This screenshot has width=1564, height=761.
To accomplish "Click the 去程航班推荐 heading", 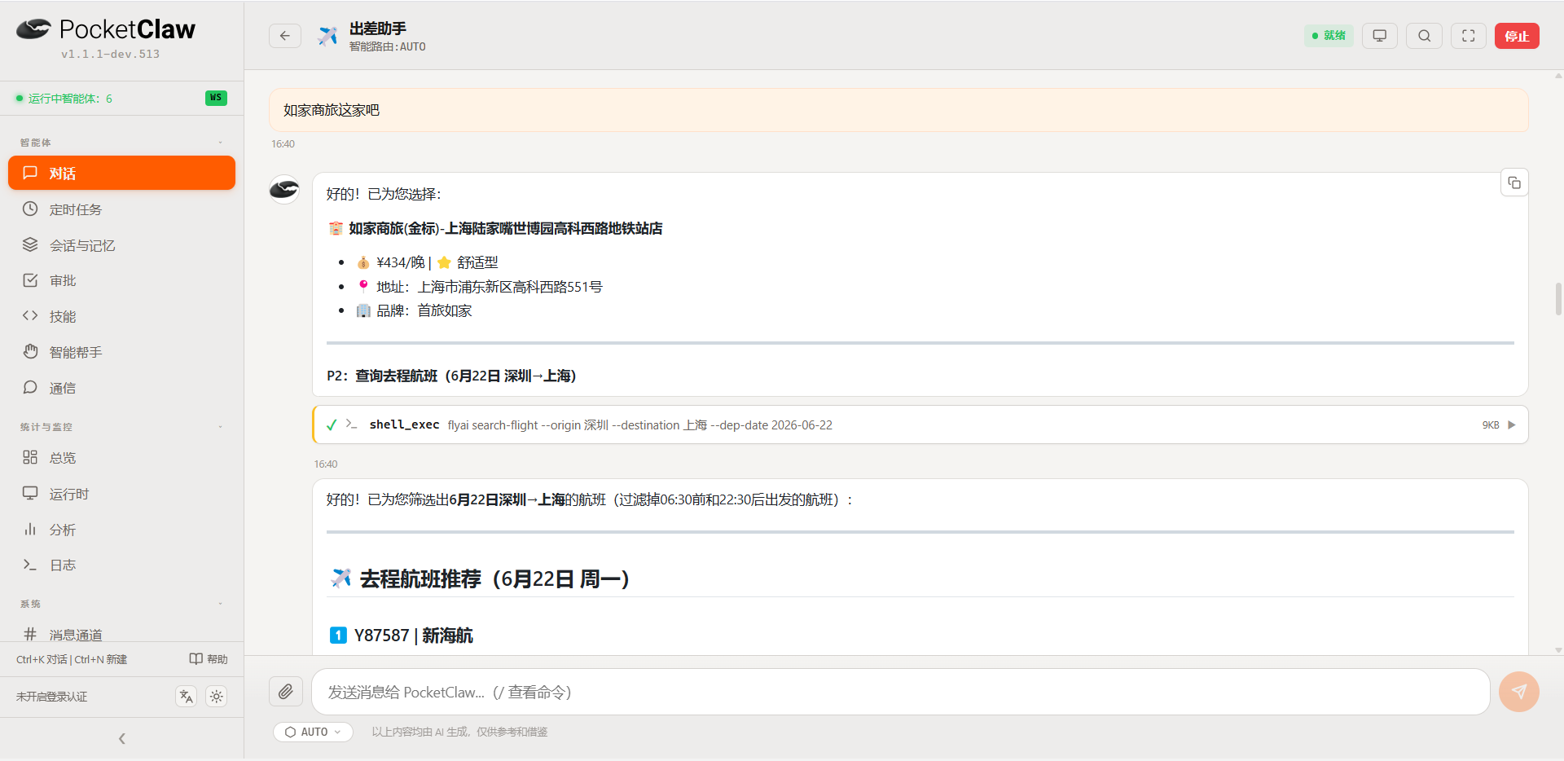I will click(494, 578).
